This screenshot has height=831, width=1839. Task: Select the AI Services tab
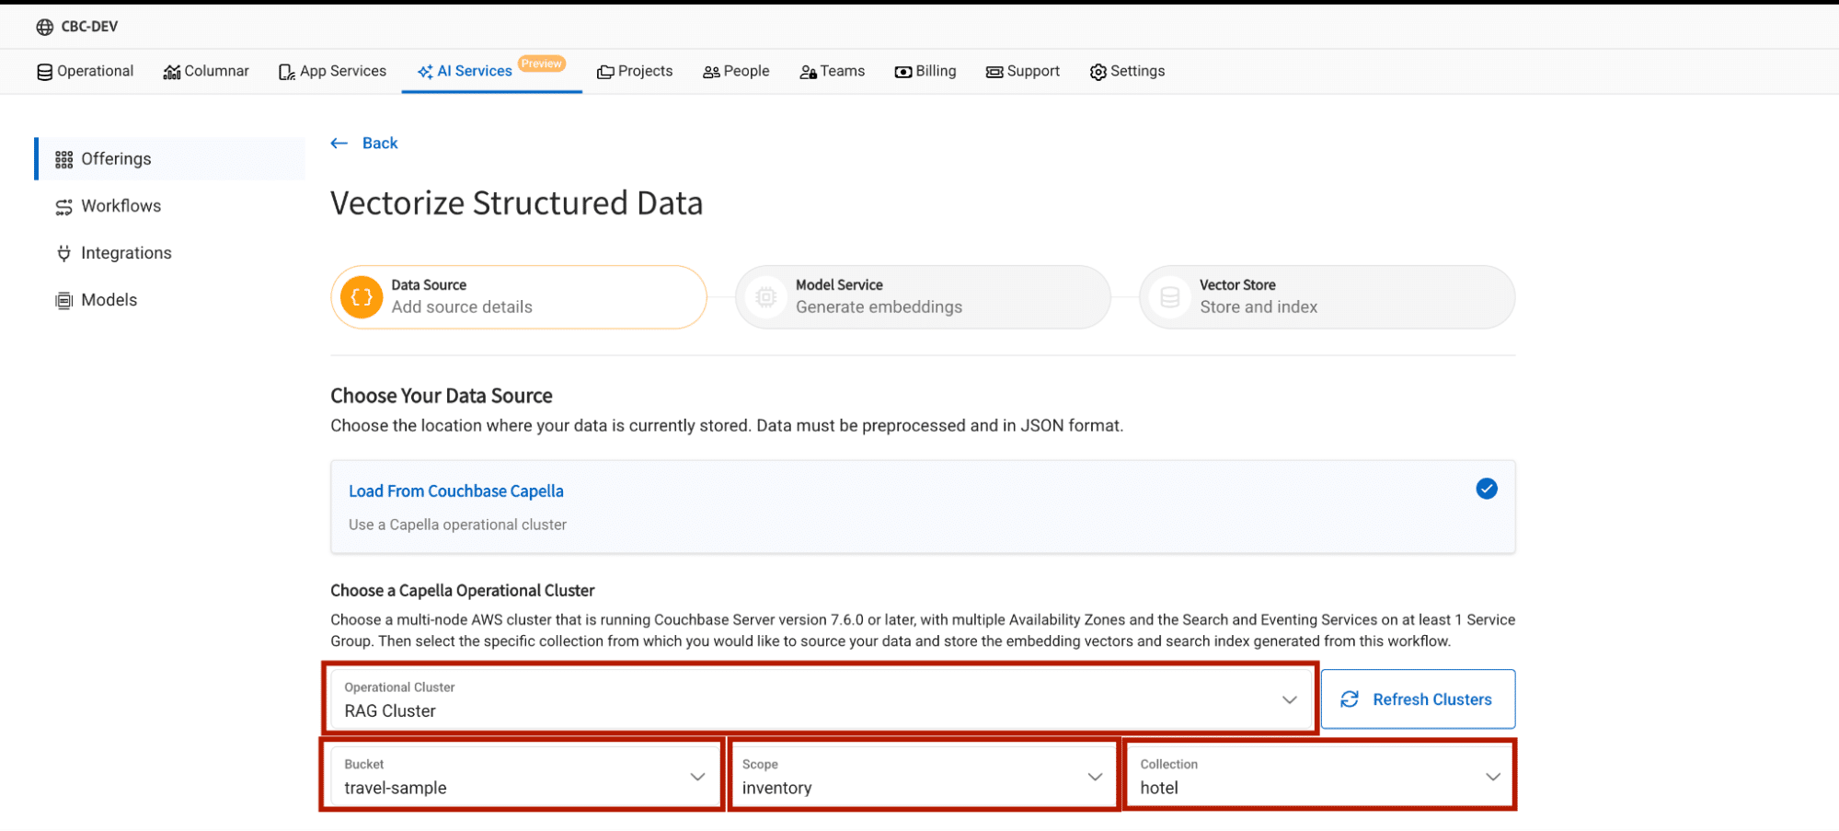491,72
